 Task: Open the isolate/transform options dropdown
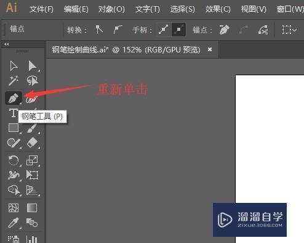289,30
